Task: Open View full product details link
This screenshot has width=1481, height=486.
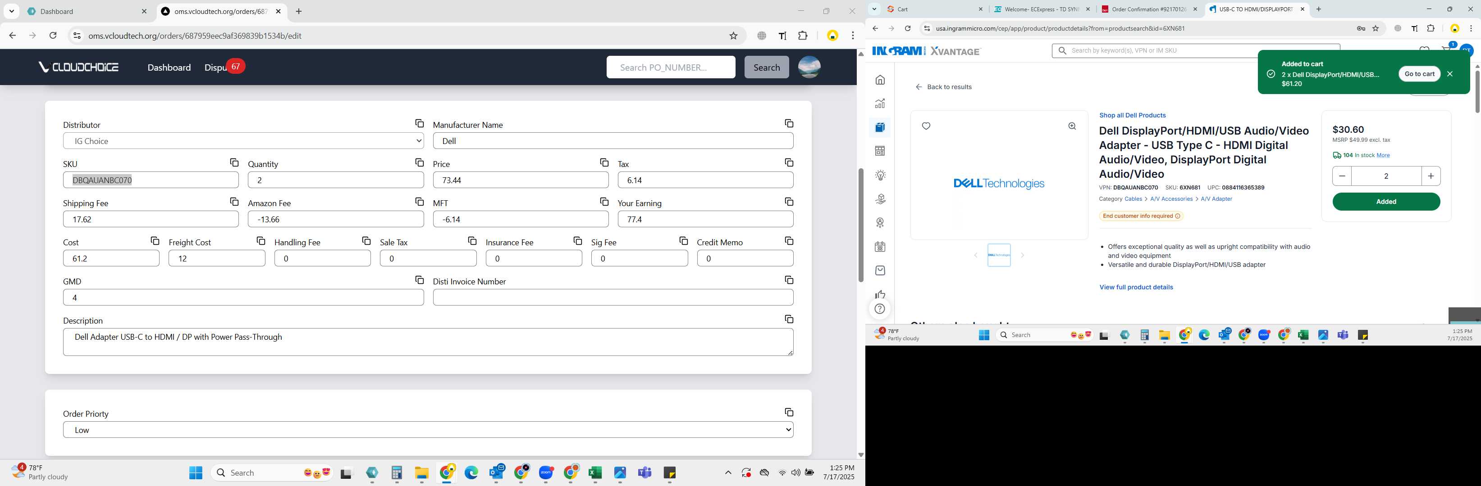Action: (x=1135, y=287)
